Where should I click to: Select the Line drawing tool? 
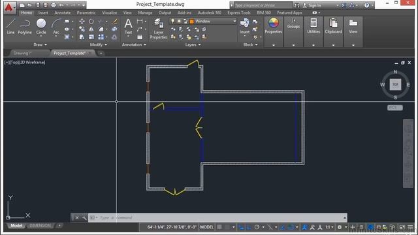click(10, 26)
